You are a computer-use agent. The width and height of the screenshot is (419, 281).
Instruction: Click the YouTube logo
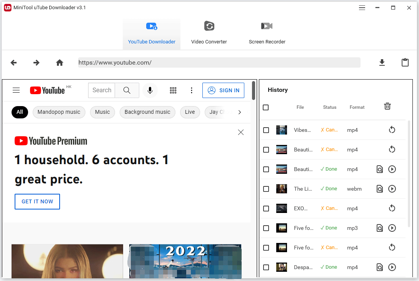47,90
